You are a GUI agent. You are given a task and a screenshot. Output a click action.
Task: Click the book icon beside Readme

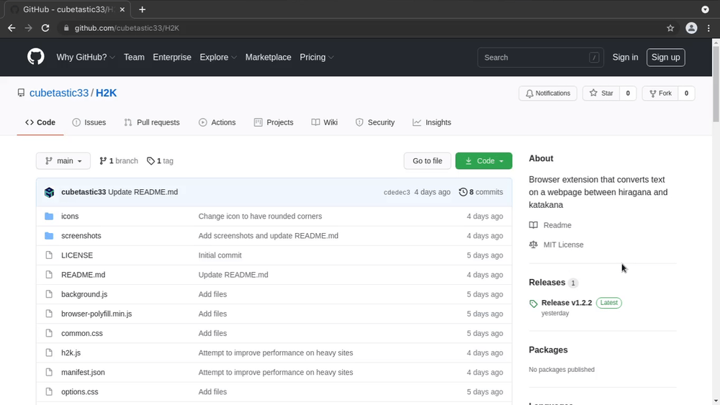(x=533, y=225)
